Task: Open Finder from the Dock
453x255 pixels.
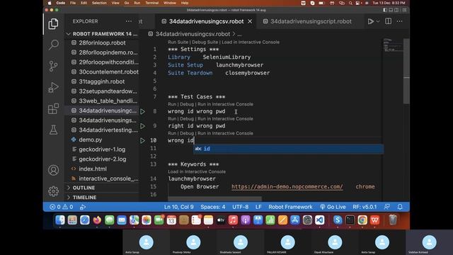Action: pyautogui.click(x=60, y=220)
